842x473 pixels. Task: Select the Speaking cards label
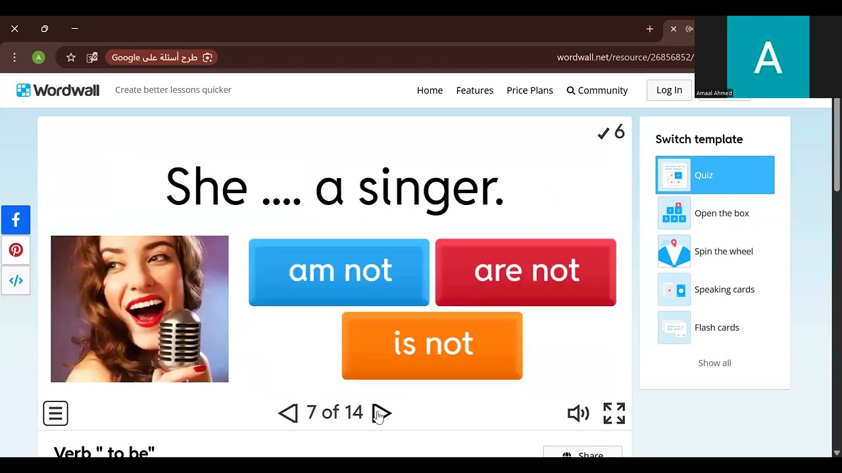click(x=724, y=290)
